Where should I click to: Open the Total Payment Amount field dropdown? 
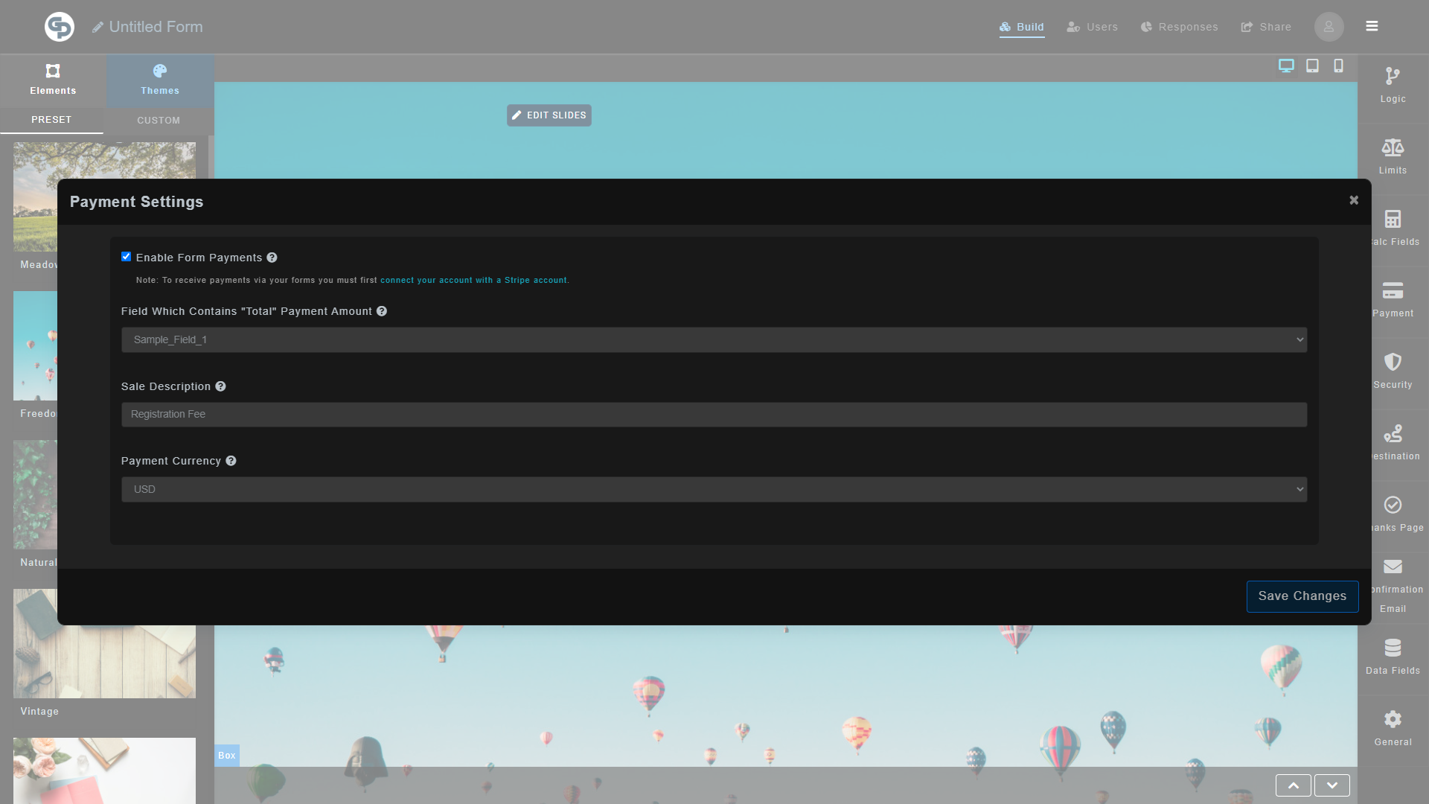pos(712,339)
